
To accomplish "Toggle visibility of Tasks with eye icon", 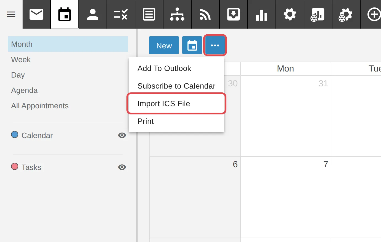I will coord(122,167).
